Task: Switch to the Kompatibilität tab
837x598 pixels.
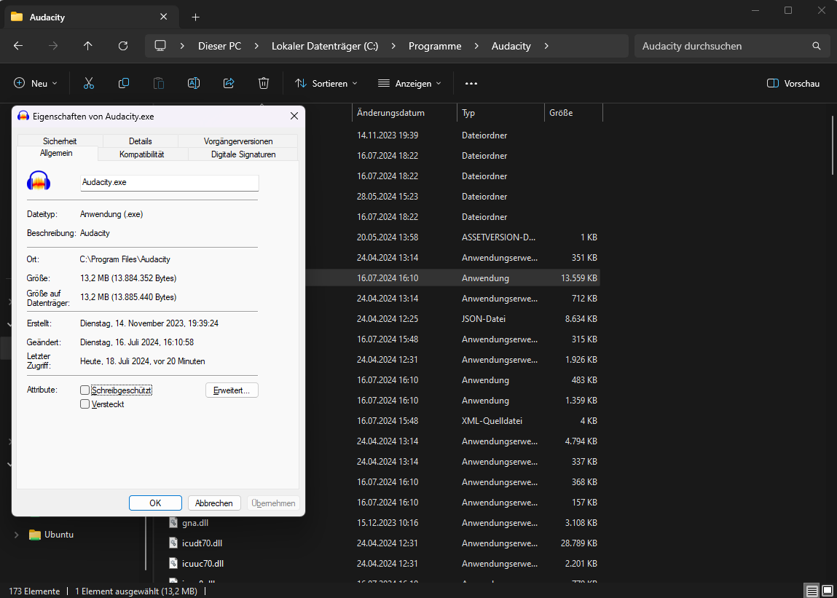Action: click(x=141, y=154)
